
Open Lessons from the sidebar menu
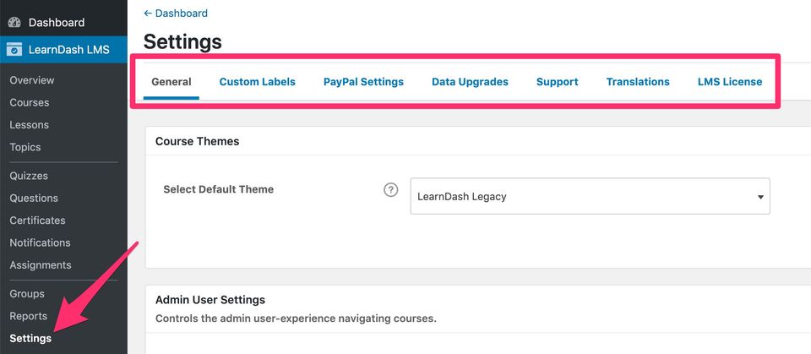30,124
